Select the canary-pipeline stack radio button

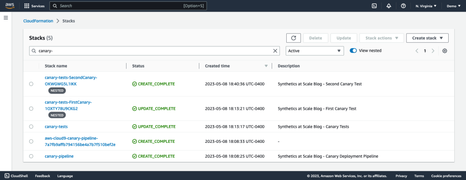pos(31,156)
